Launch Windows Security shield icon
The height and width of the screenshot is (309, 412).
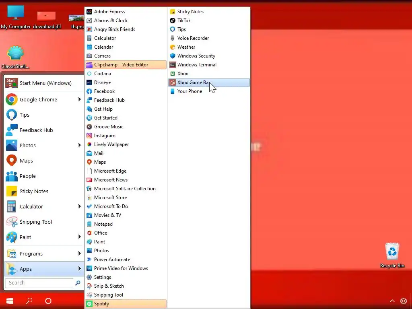172,56
